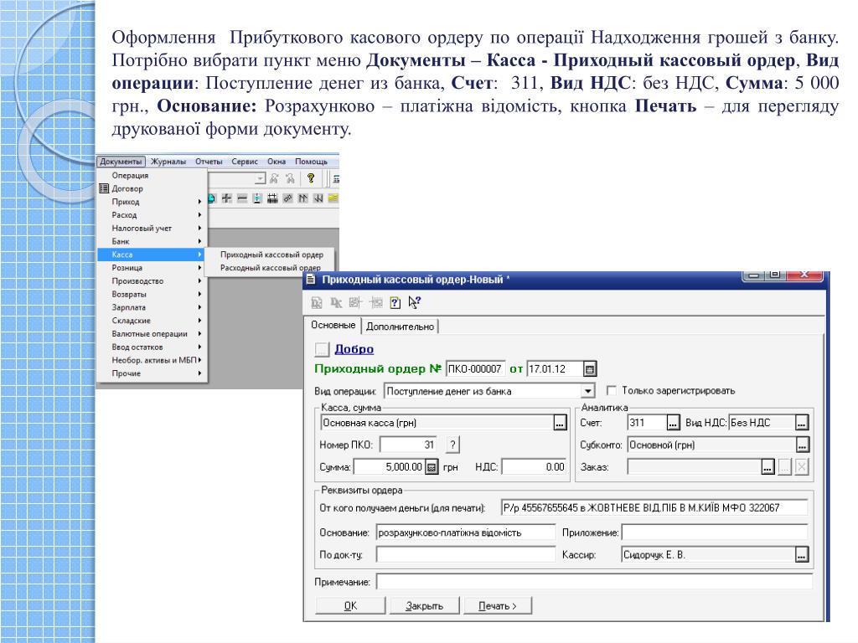
Task: Click the yellow question mark help icon
Action: pos(310,178)
